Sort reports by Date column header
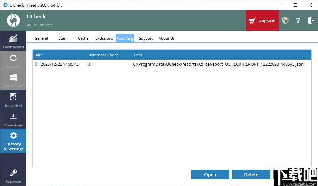Image resolution: width=318 pixels, height=186 pixels. click(38, 55)
